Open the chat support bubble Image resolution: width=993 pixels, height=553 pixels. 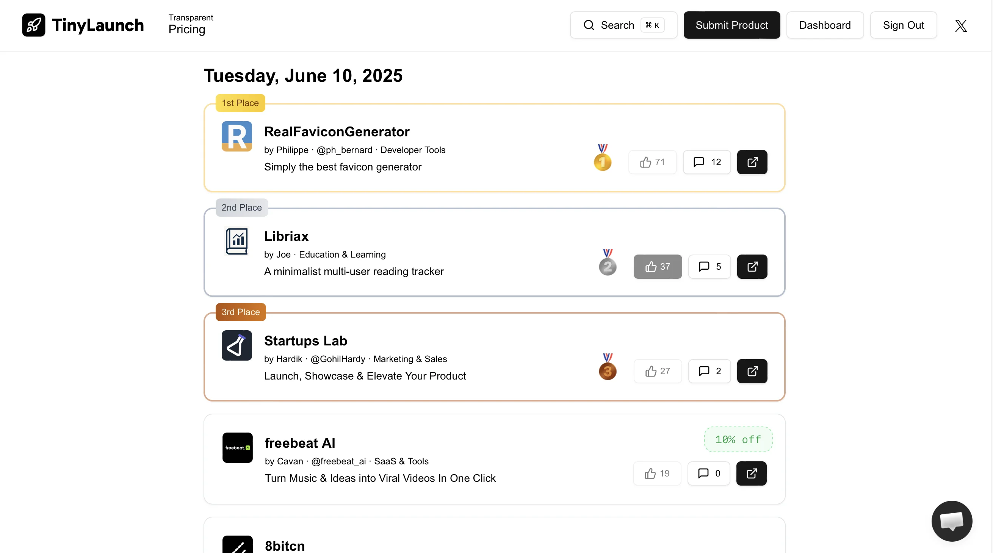[x=951, y=521]
